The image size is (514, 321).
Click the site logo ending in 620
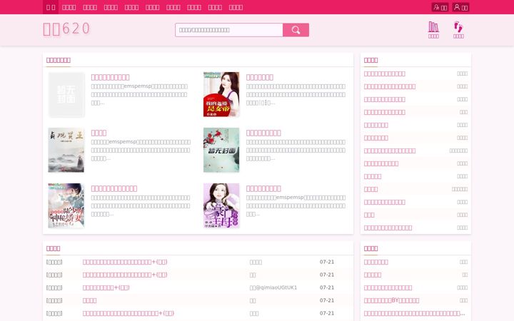pyautogui.click(x=66, y=29)
